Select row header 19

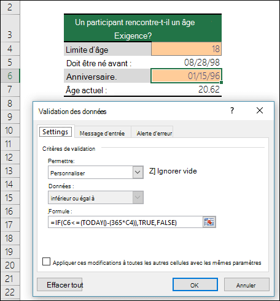pyautogui.click(x=10, y=252)
